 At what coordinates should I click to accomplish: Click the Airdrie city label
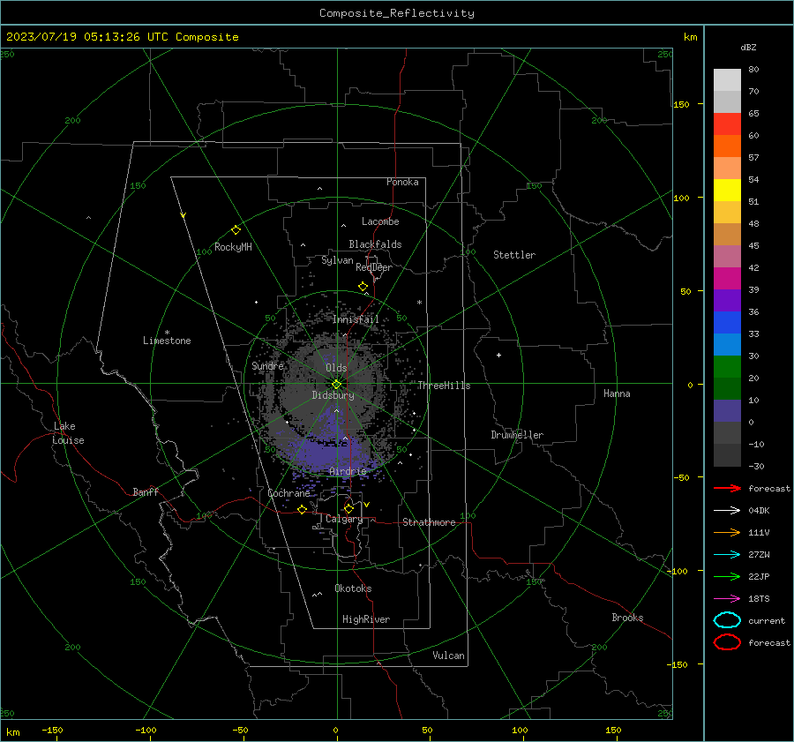coord(348,471)
